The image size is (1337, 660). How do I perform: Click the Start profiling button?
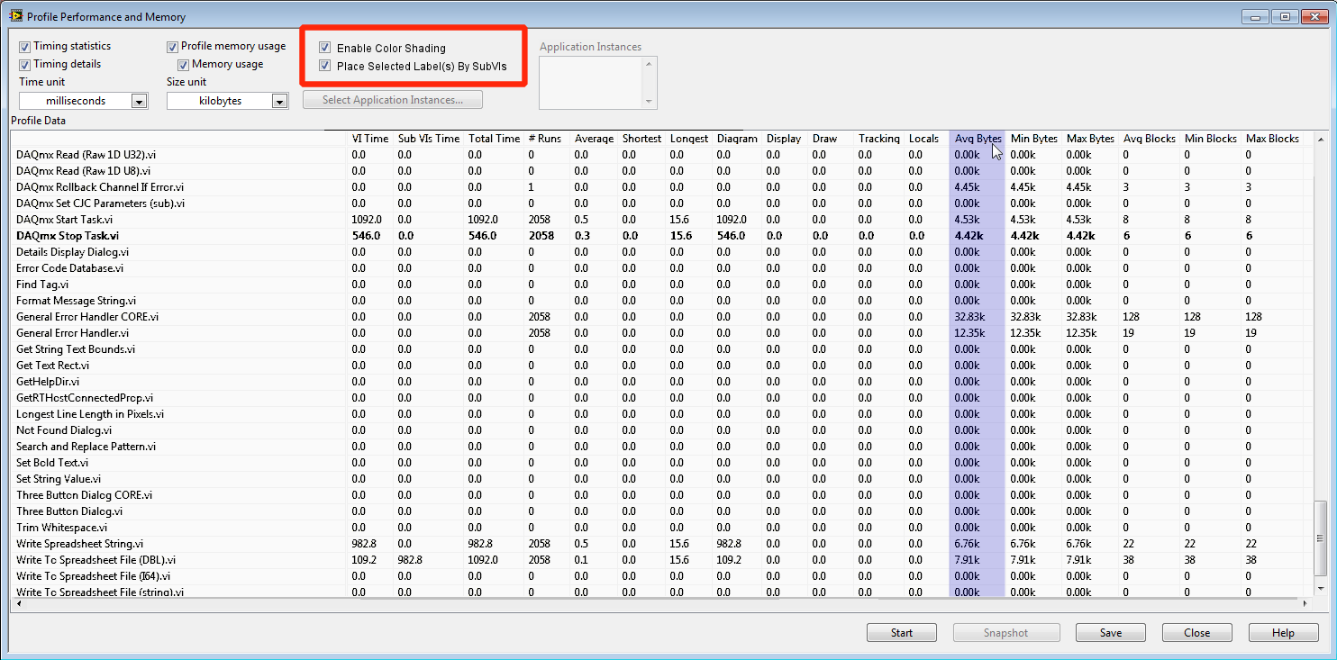coord(901,633)
